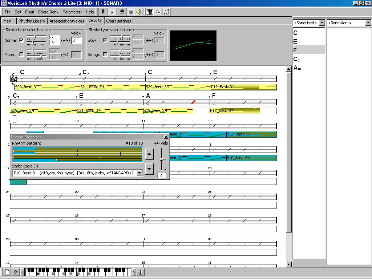This screenshot has width=372, height=279.
Task: Switch to the Main tab
Action: [8, 21]
